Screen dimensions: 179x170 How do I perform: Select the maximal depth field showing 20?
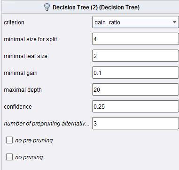135,89
